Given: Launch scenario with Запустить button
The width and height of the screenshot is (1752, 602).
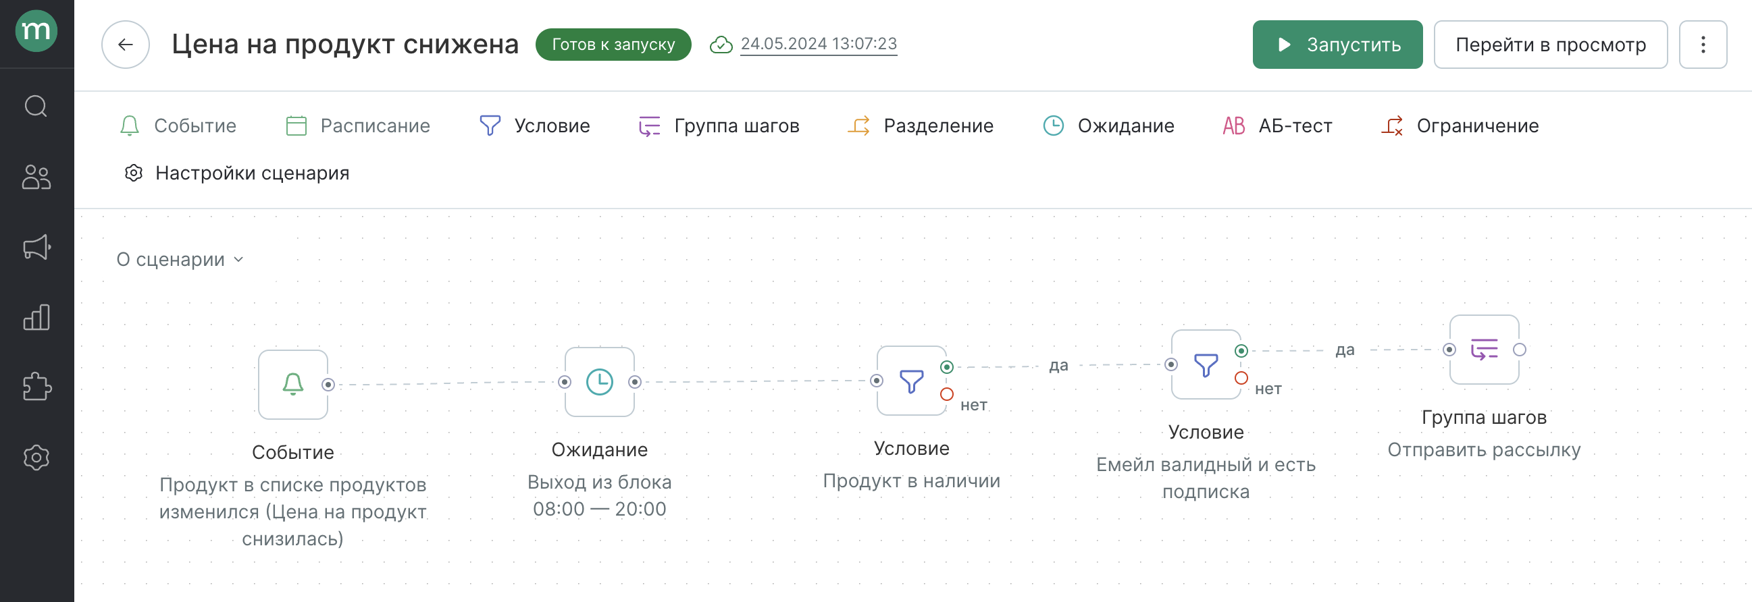Looking at the screenshot, I should [x=1337, y=45].
